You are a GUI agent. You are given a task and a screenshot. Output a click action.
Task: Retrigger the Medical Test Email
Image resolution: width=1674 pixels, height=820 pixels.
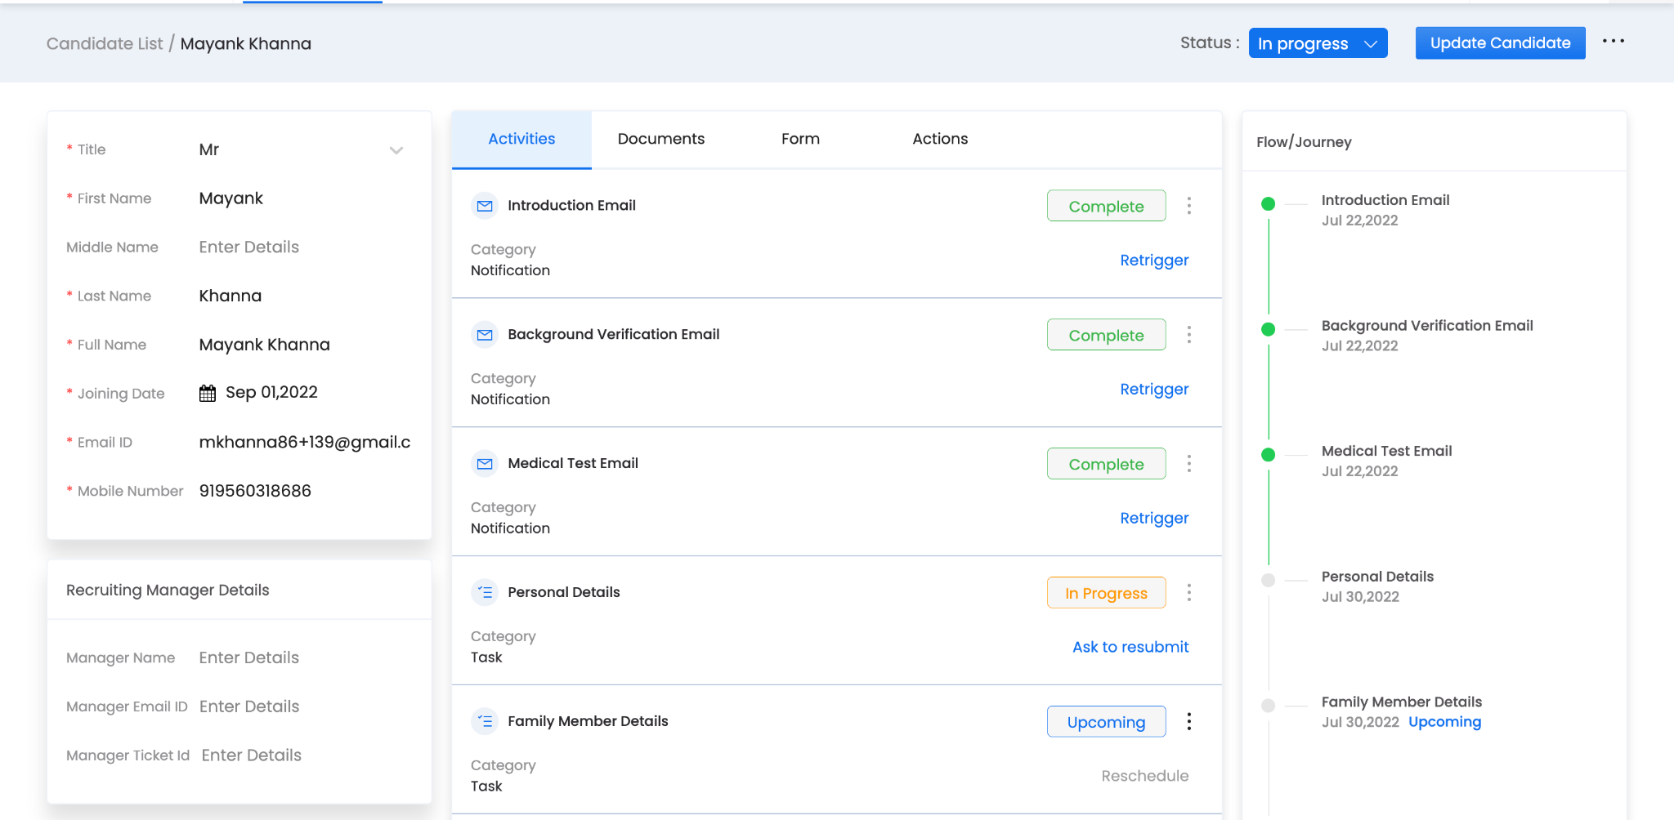[x=1154, y=519]
